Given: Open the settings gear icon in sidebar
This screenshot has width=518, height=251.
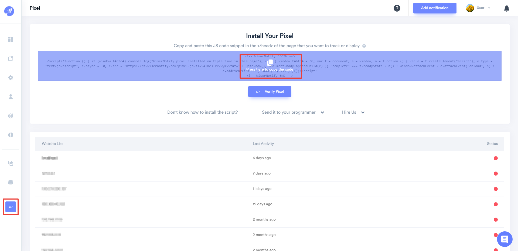Looking at the screenshot, I should pyautogui.click(x=11, y=78).
